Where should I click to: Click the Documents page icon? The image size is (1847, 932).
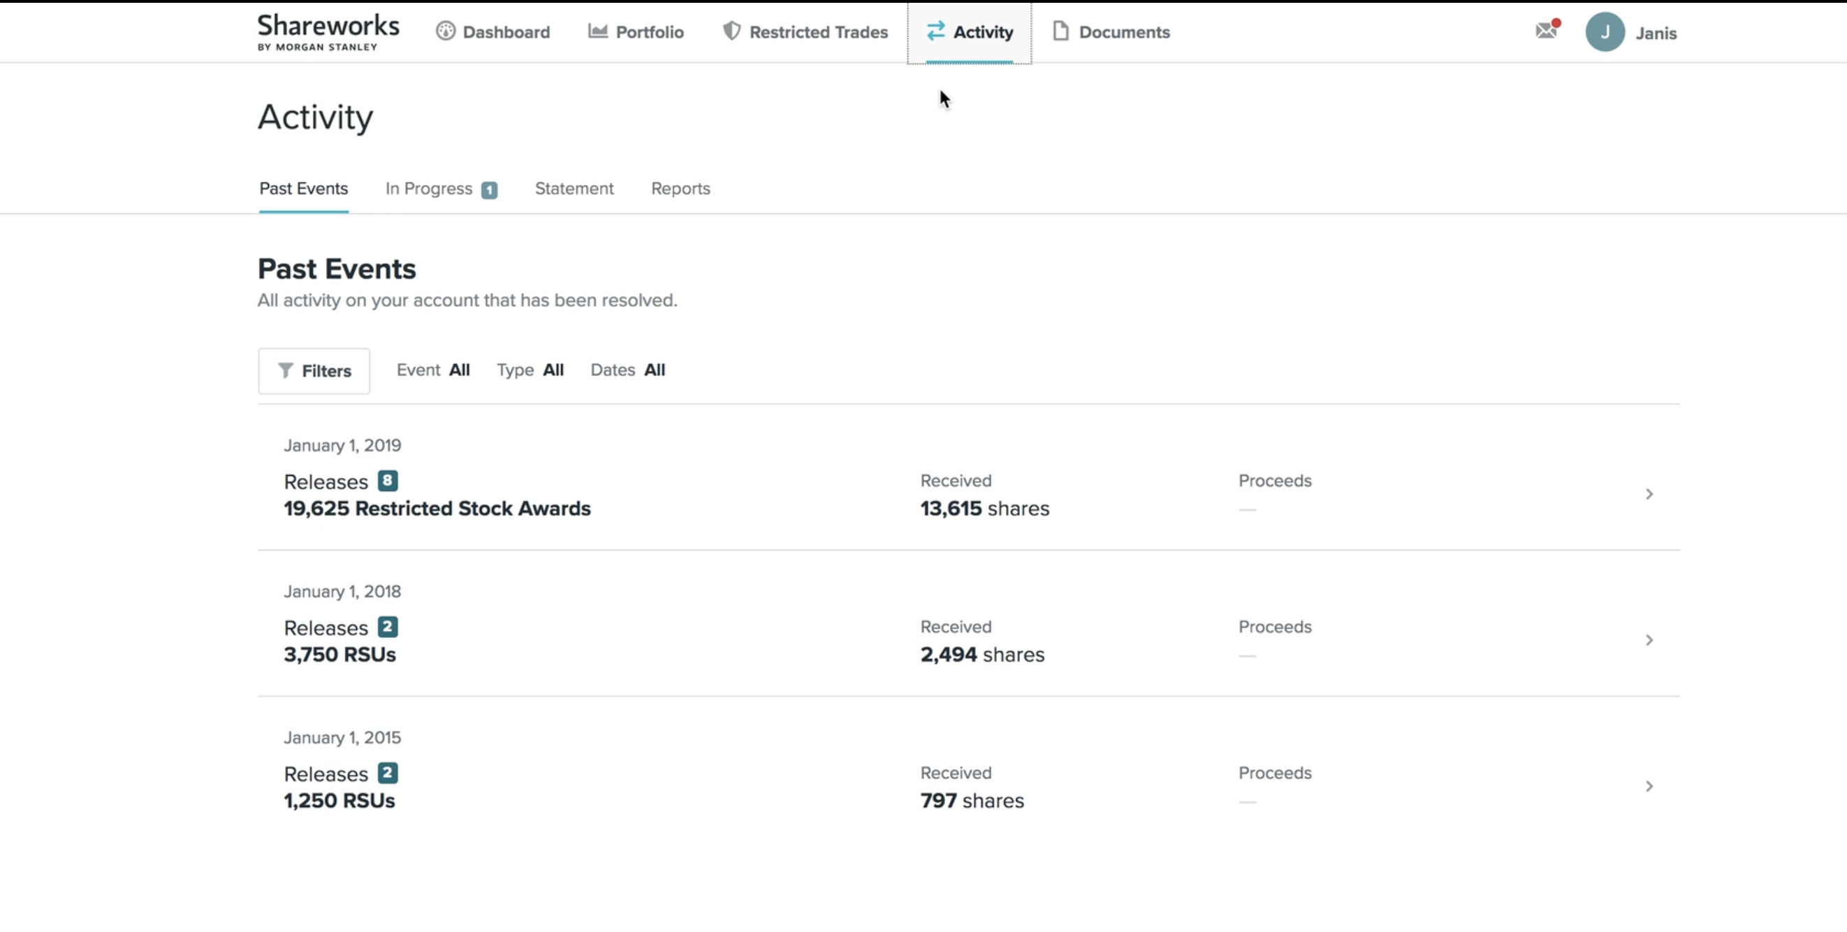coord(1061,31)
